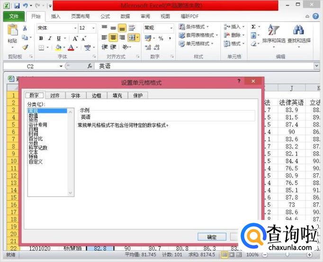Apply red font color A

(x=71, y=48)
